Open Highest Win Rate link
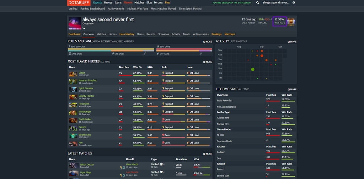Screen dimensions: 364x179 point(138,9)
